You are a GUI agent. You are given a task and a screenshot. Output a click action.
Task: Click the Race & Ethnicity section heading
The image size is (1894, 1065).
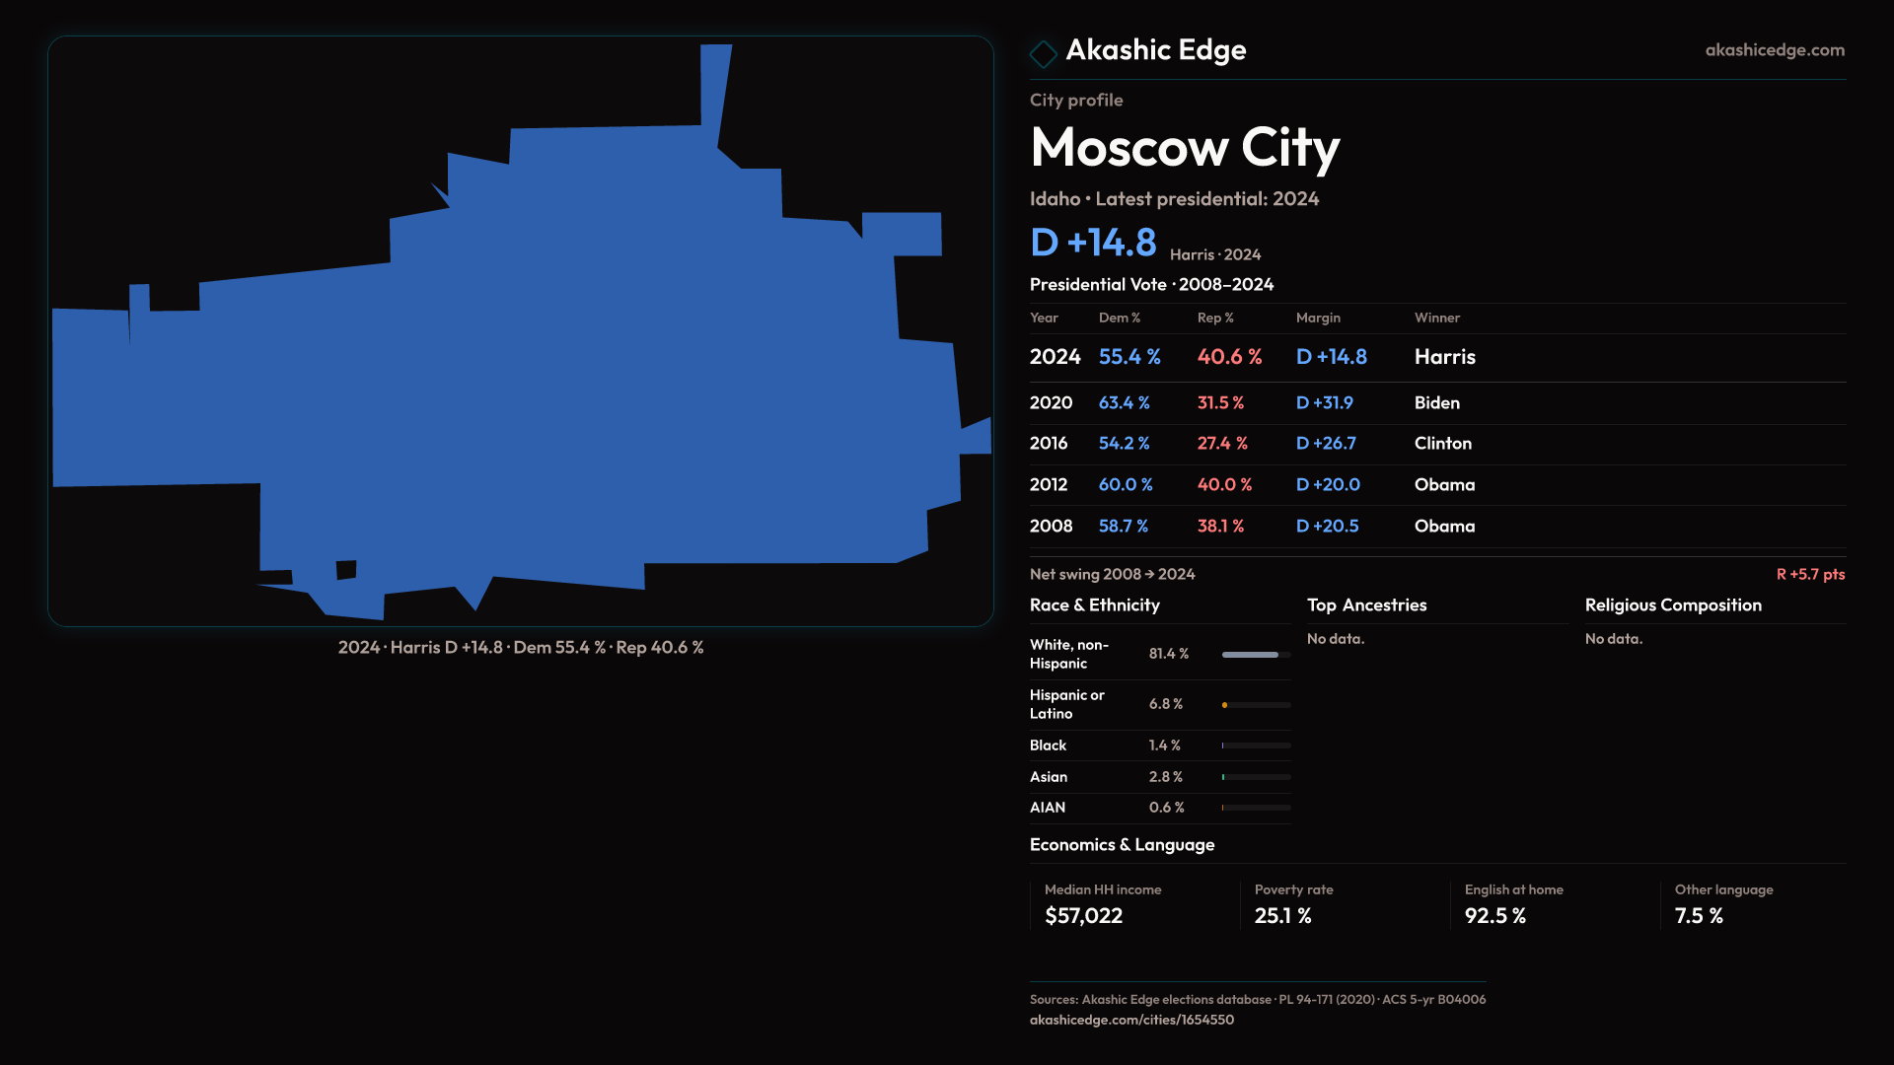(1094, 605)
